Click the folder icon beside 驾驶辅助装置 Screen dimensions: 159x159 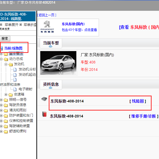pos(6,126)
